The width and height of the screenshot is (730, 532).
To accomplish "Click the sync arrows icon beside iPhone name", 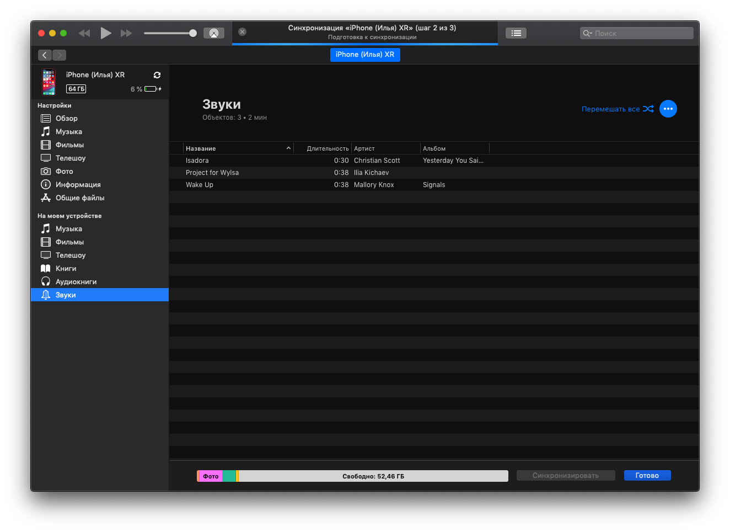I will [157, 75].
